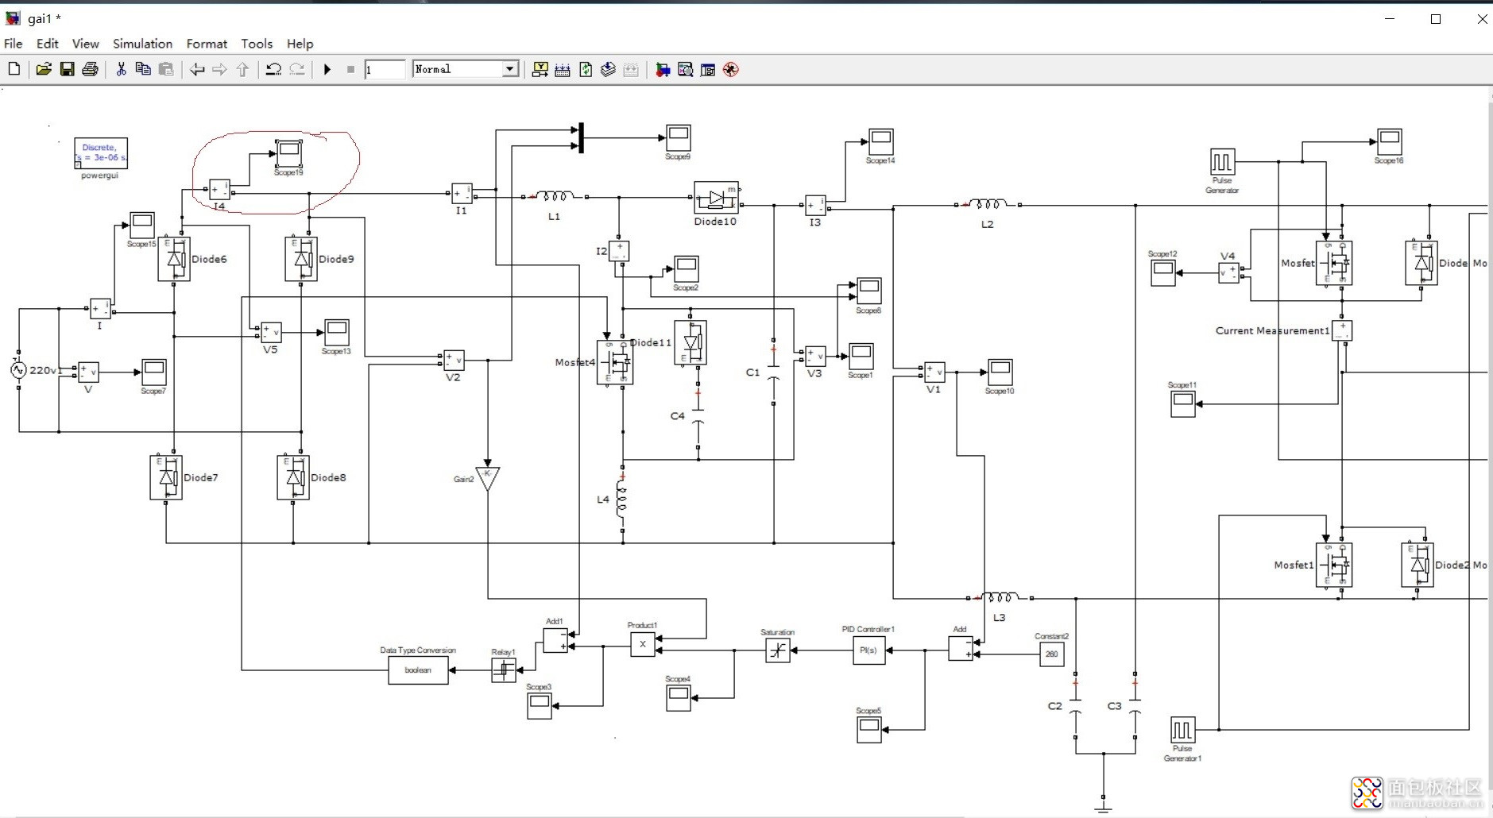Undo the last edit
The height and width of the screenshot is (818, 1493).
273,69
